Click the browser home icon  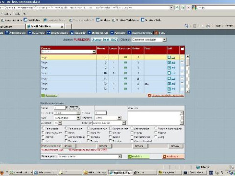187,26
